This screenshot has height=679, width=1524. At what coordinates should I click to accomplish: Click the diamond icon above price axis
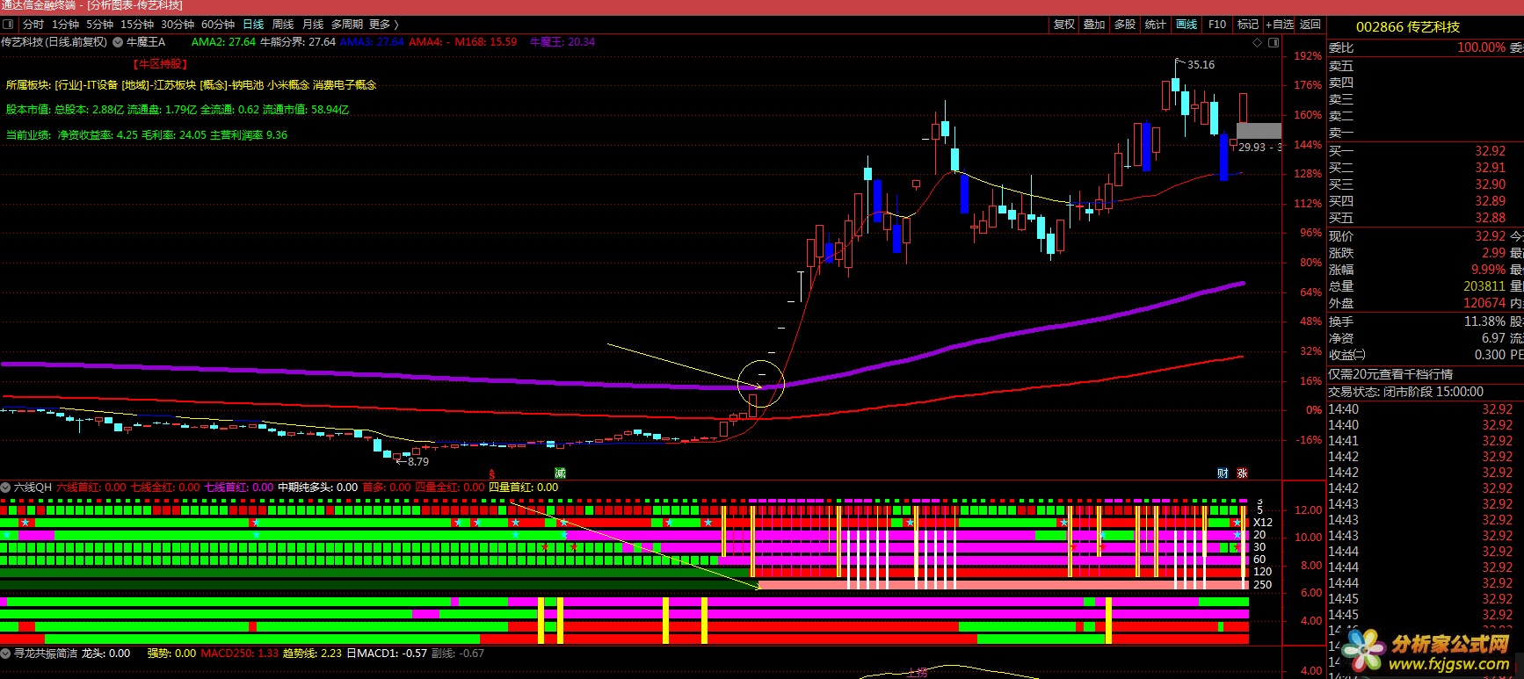click(1257, 42)
